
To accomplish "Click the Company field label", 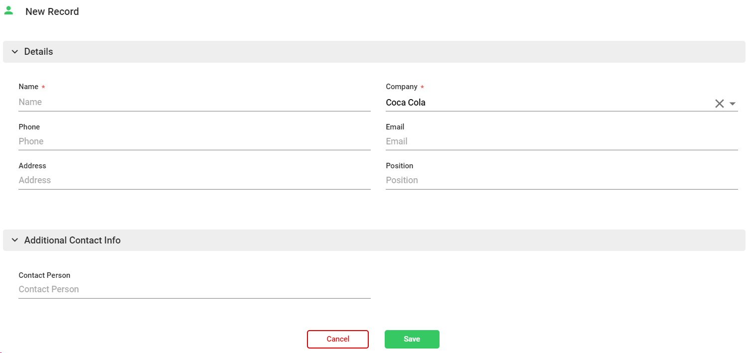I will (401, 87).
